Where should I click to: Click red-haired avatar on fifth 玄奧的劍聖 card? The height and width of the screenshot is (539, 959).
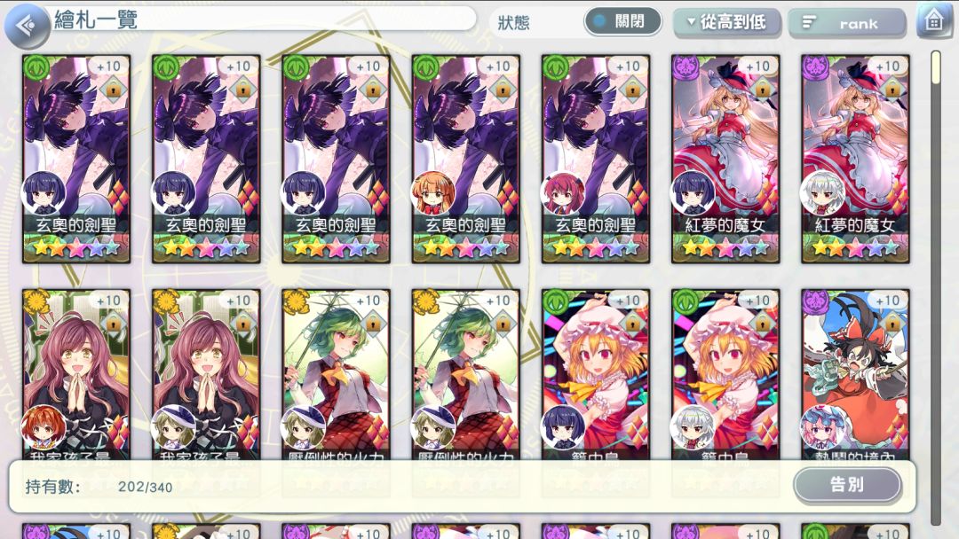pyautogui.click(x=563, y=193)
